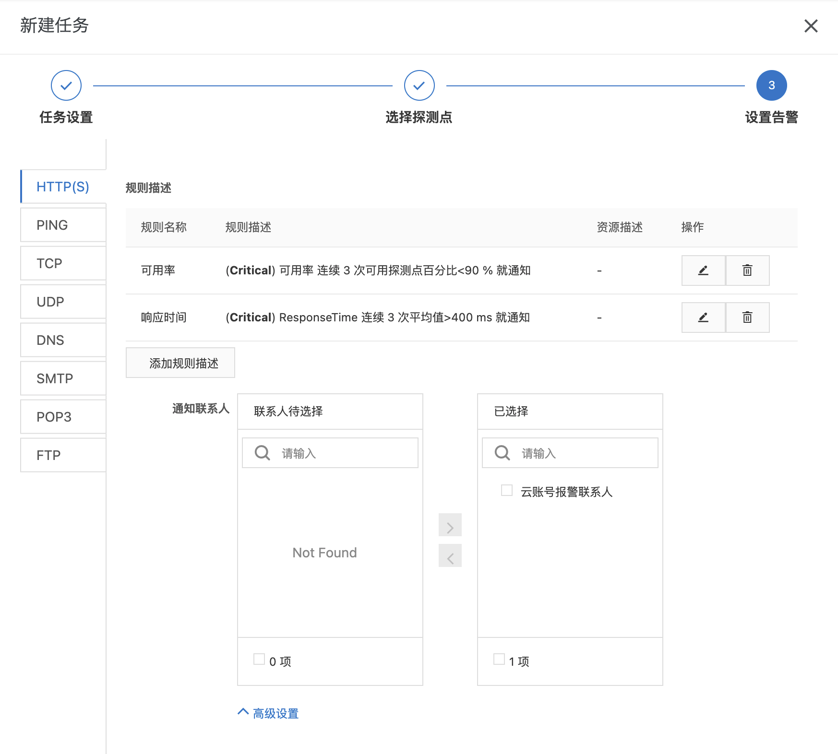This screenshot has width=838, height=754.
Task: Delete the 可用率 rule with trash icon
Action: [747, 271]
